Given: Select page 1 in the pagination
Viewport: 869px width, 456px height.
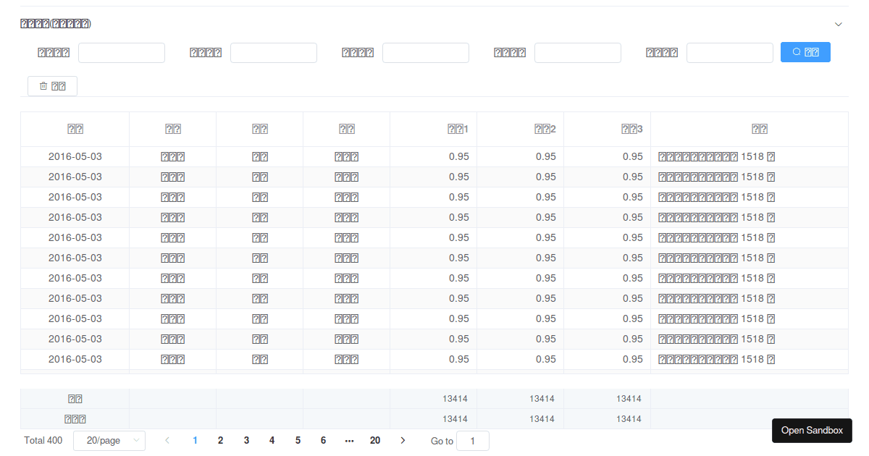Looking at the screenshot, I should click(x=195, y=440).
